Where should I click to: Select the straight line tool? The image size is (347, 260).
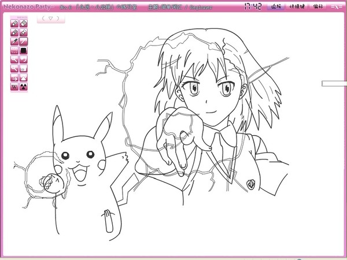[x=24, y=42]
